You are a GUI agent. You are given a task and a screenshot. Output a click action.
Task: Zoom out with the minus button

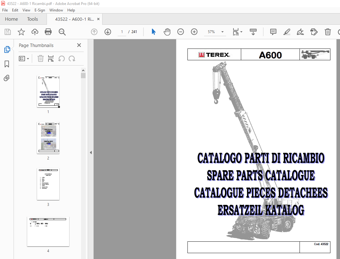pyautogui.click(x=180, y=32)
